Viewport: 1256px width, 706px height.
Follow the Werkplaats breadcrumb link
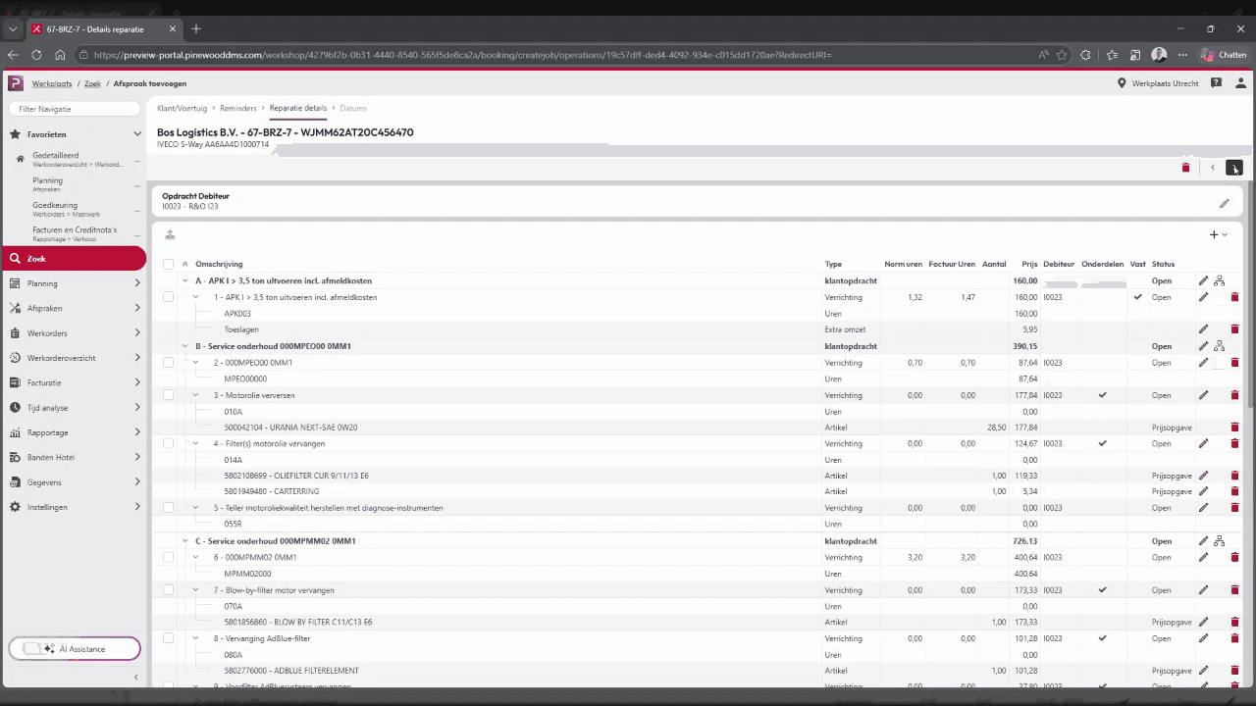(x=52, y=83)
